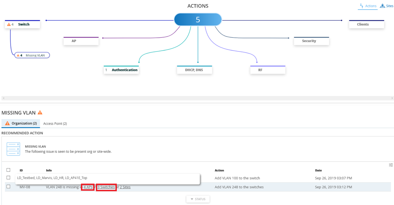
Task: Open the Authentication category
Action: coord(122,70)
